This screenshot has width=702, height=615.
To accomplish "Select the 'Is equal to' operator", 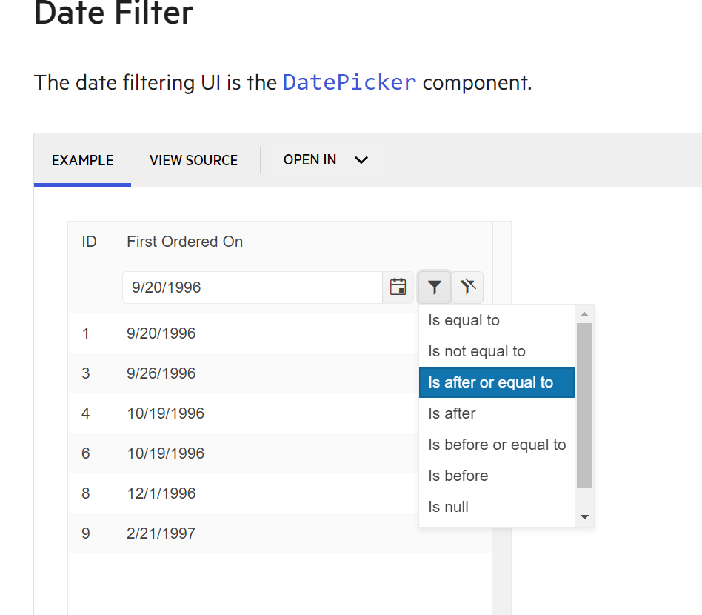I will click(464, 320).
